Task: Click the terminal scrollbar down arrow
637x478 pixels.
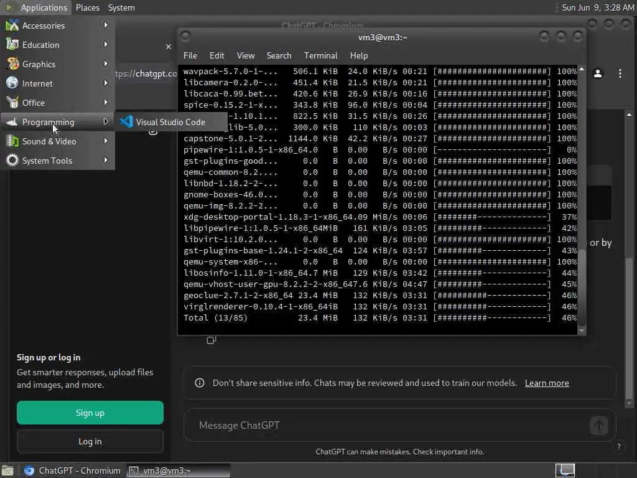Action: click(582, 330)
